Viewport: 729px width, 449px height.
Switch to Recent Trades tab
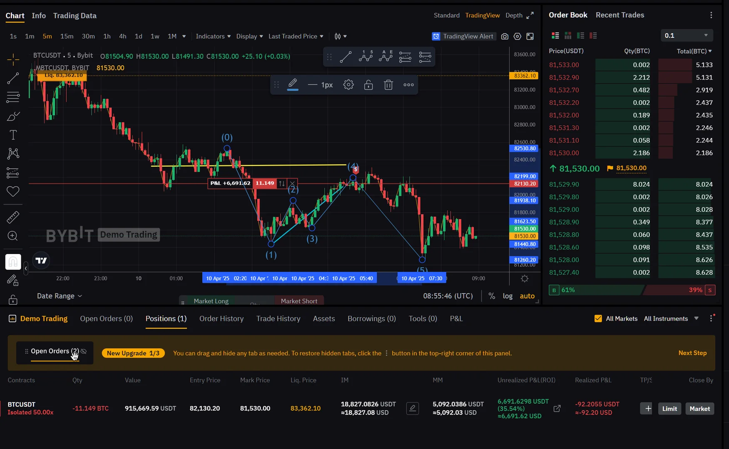point(620,15)
